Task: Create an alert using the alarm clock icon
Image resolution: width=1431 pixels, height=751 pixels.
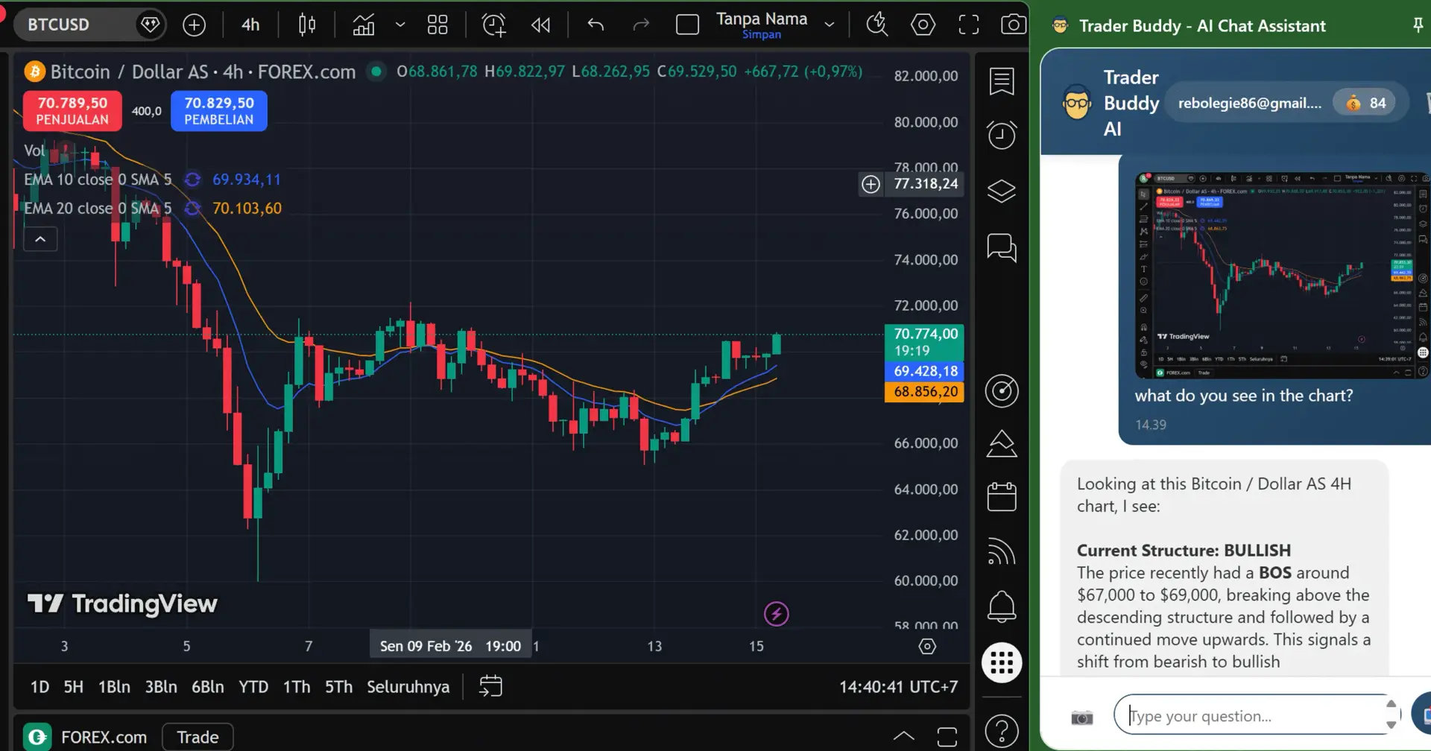Action: [x=493, y=25]
